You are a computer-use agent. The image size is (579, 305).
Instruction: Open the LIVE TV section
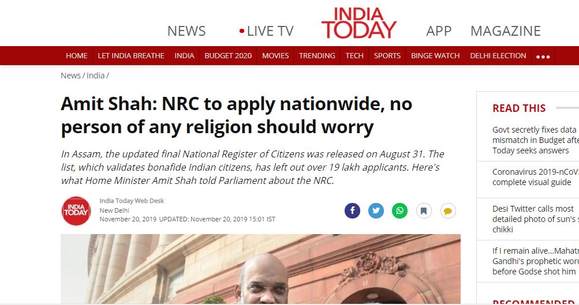(x=267, y=31)
